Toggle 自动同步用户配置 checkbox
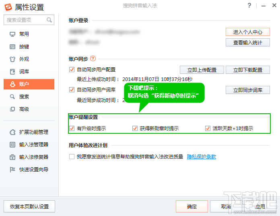280x216 pixels. (x=72, y=70)
